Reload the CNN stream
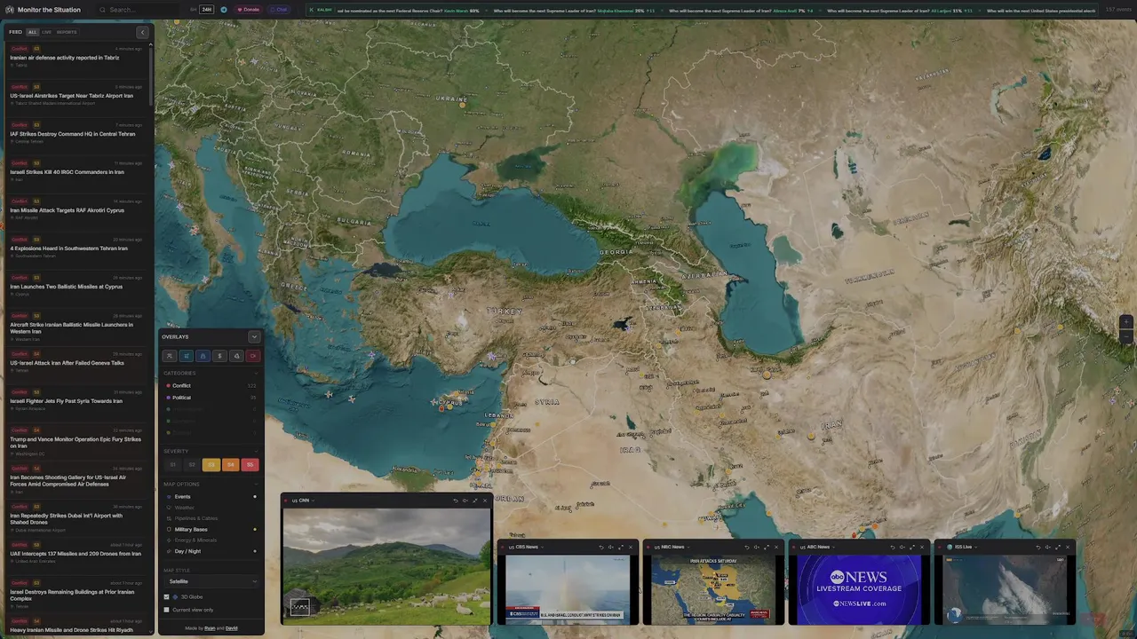This screenshot has width=1137, height=639. (x=456, y=501)
